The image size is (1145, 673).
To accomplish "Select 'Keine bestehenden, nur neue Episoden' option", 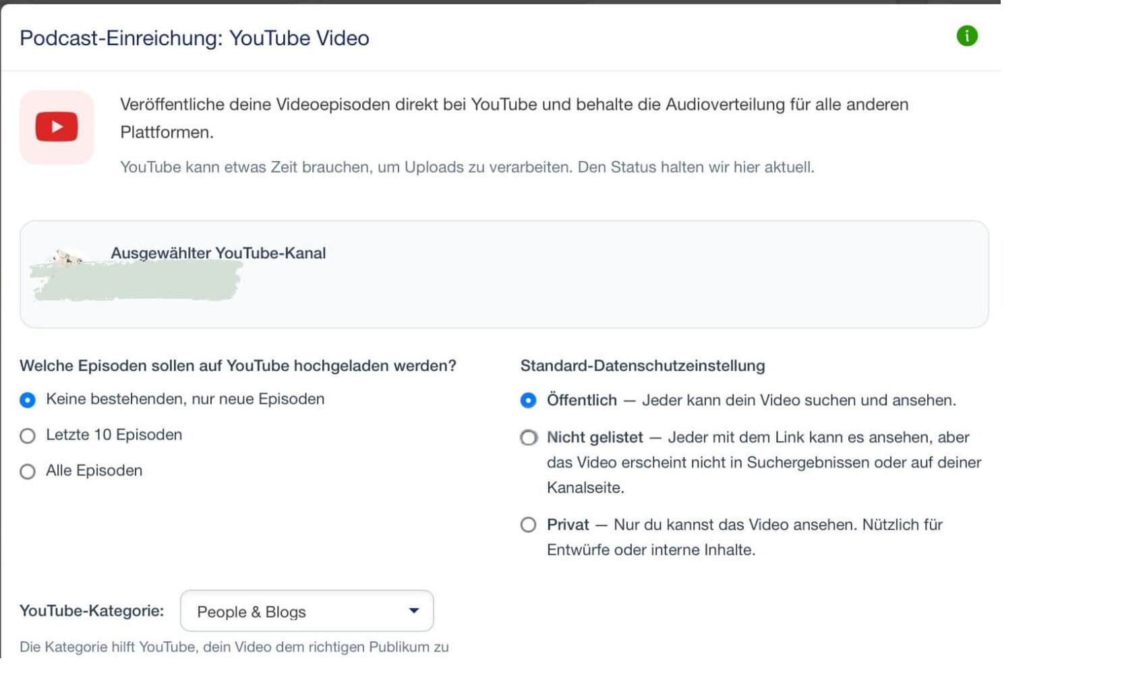I will tap(28, 400).
